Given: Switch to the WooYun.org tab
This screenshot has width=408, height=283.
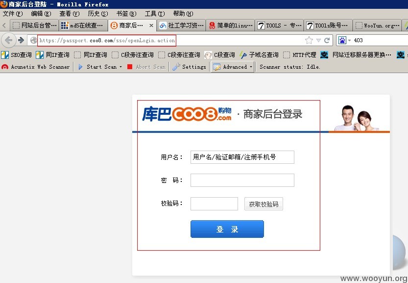Looking at the screenshot, I should point(377,26).
